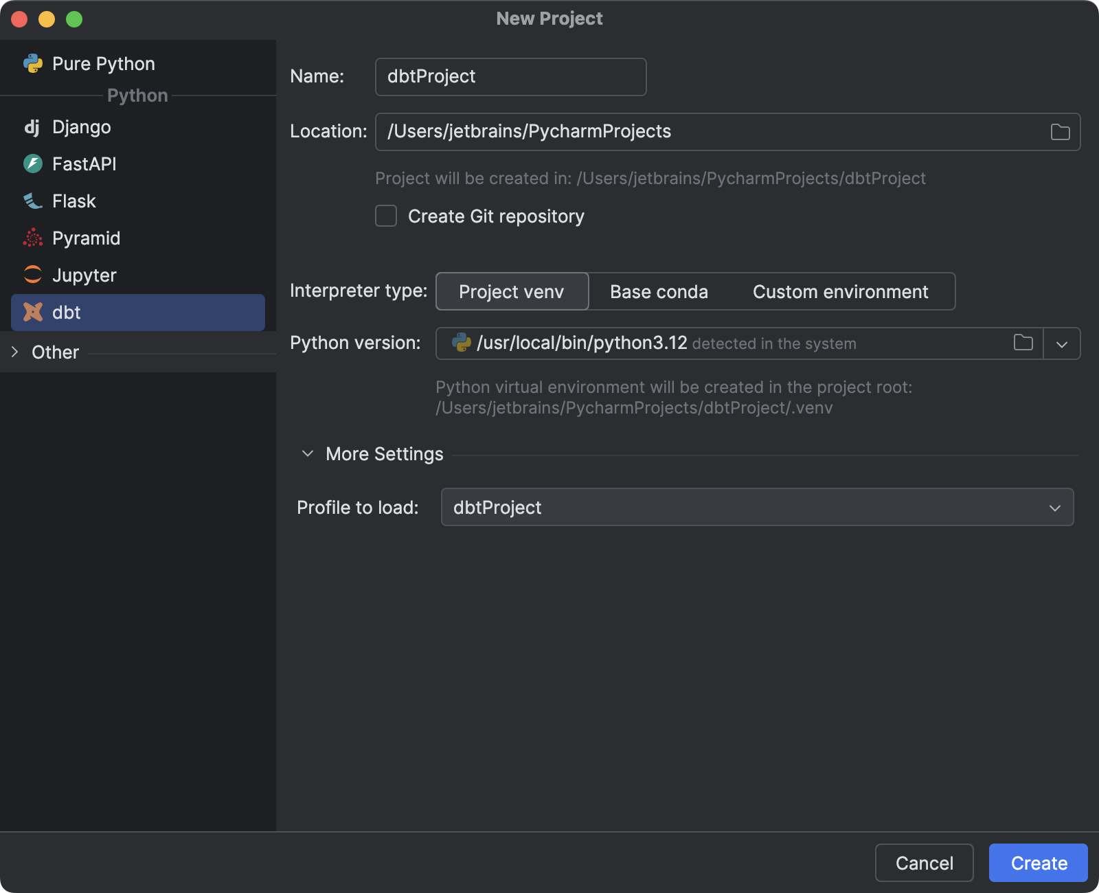Cancel the new project dialog
1099x893 pixels.
point(924,863)
